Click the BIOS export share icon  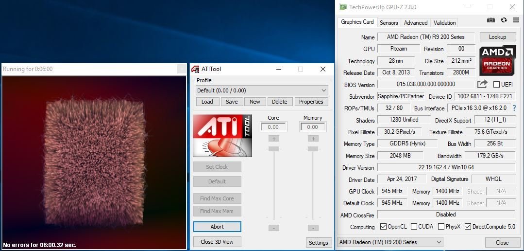tap(482, 84)
